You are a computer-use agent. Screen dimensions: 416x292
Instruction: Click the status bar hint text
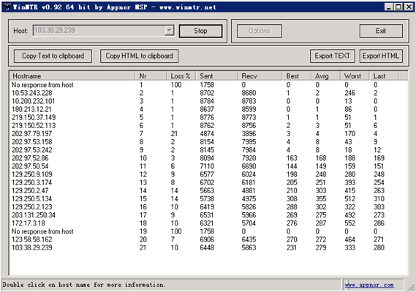pos(83,285)
